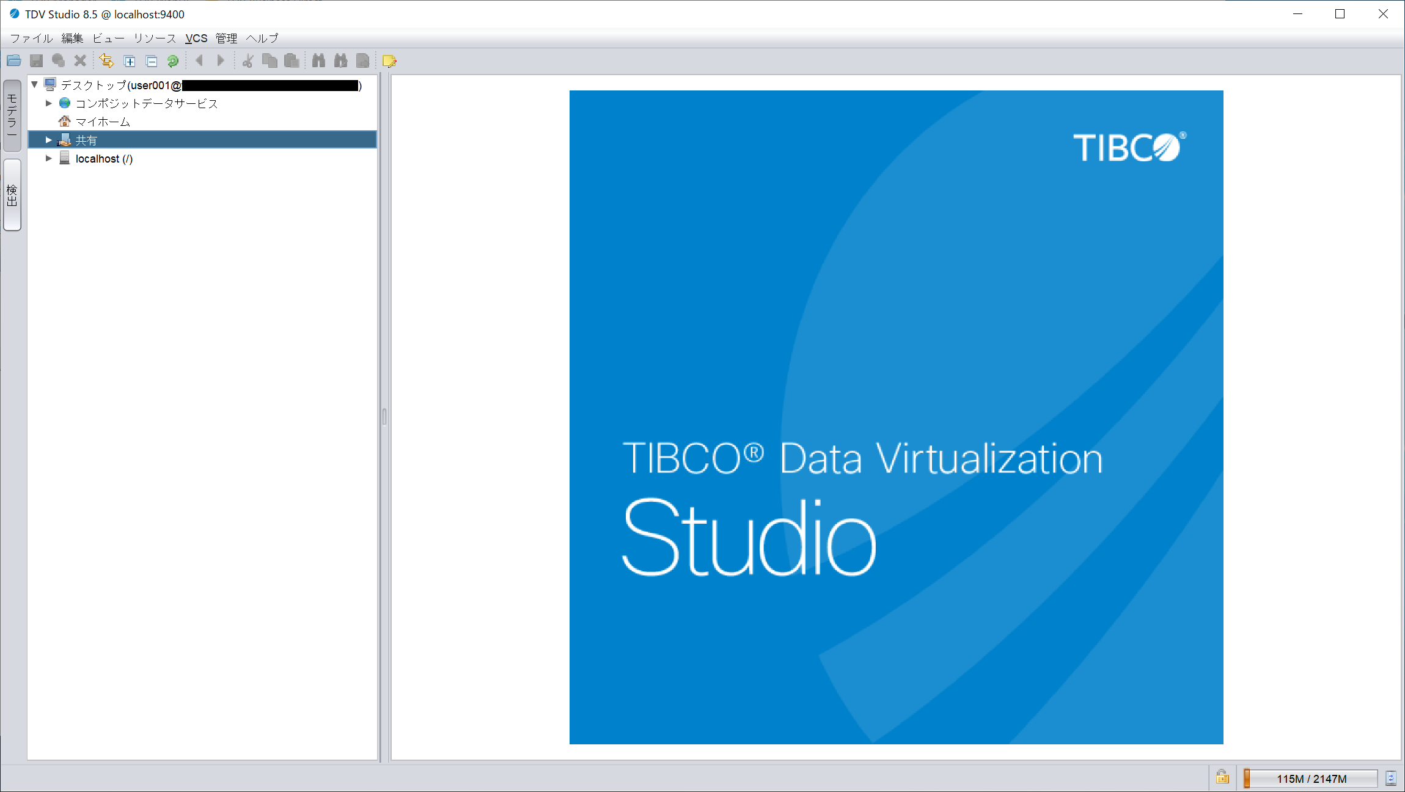1405x792 pixels.
Task: Open the VCS menu
Action: [196, 38]
